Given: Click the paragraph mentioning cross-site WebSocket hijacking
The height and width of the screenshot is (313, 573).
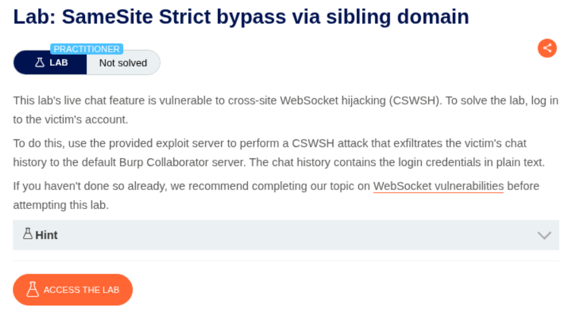Looking at the screenshot, I should 222,100.
